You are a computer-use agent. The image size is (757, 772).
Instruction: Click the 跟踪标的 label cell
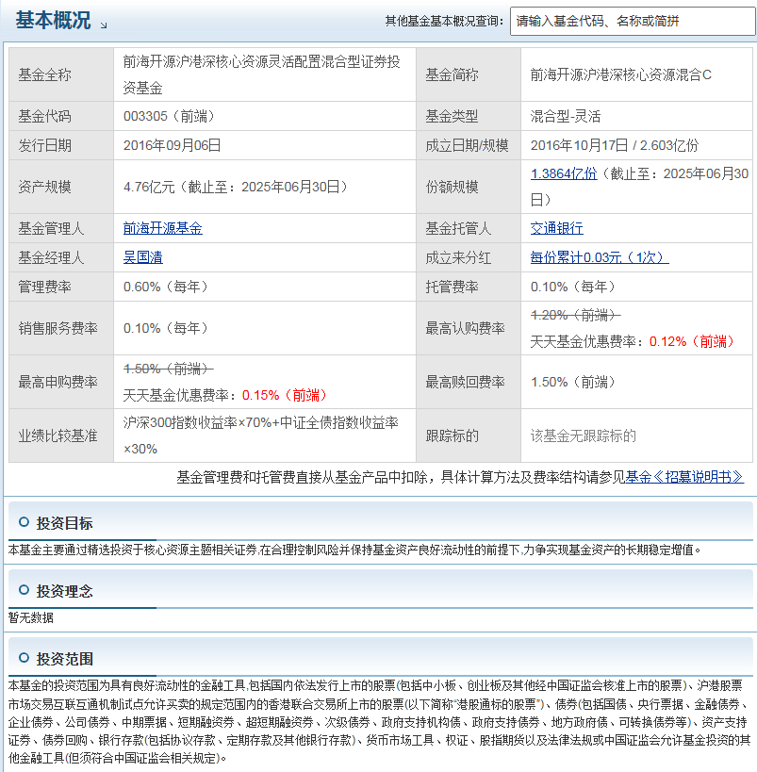point(469,435)
